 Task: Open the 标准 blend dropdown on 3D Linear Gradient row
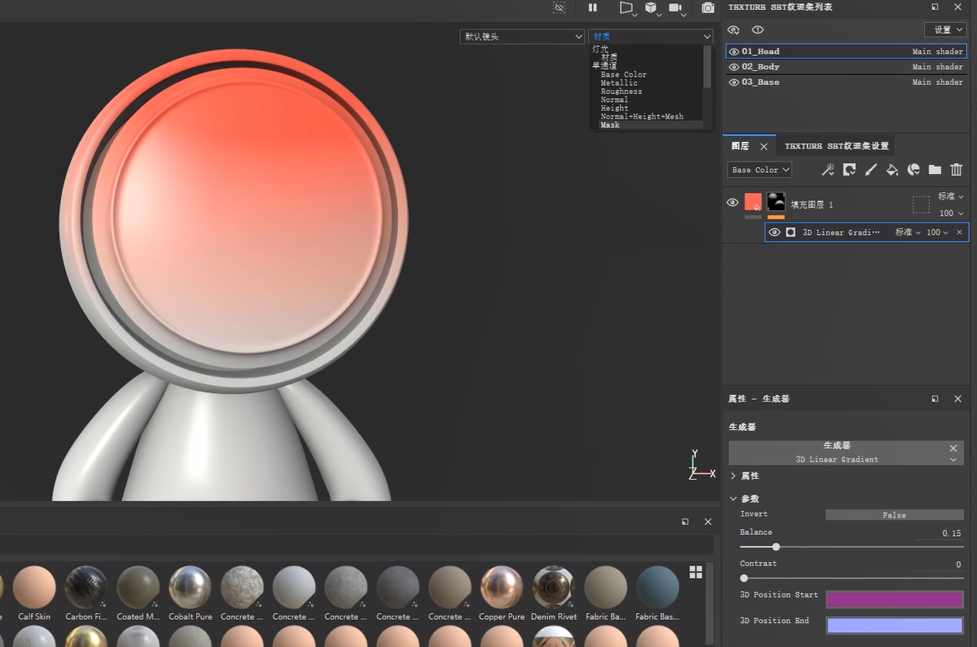pos(908,232)
